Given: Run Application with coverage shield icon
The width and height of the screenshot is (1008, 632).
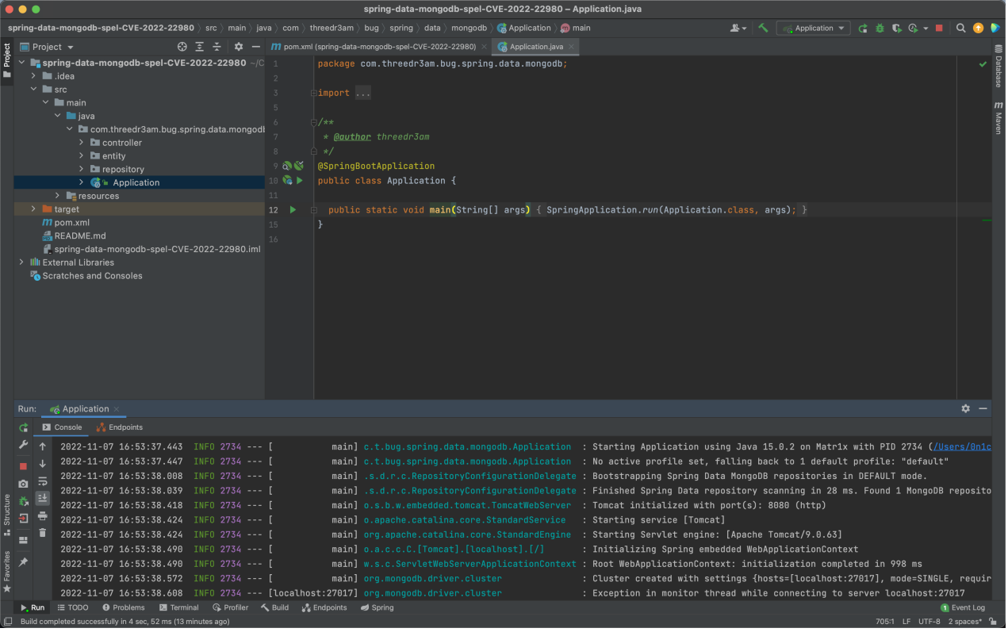Looking at the screenshot, I should point(896,28).
